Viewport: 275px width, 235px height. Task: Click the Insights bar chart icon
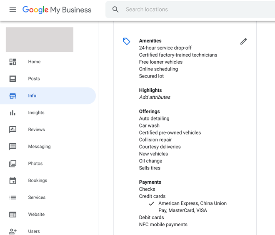pyautogui.click(x=12, y=112)
